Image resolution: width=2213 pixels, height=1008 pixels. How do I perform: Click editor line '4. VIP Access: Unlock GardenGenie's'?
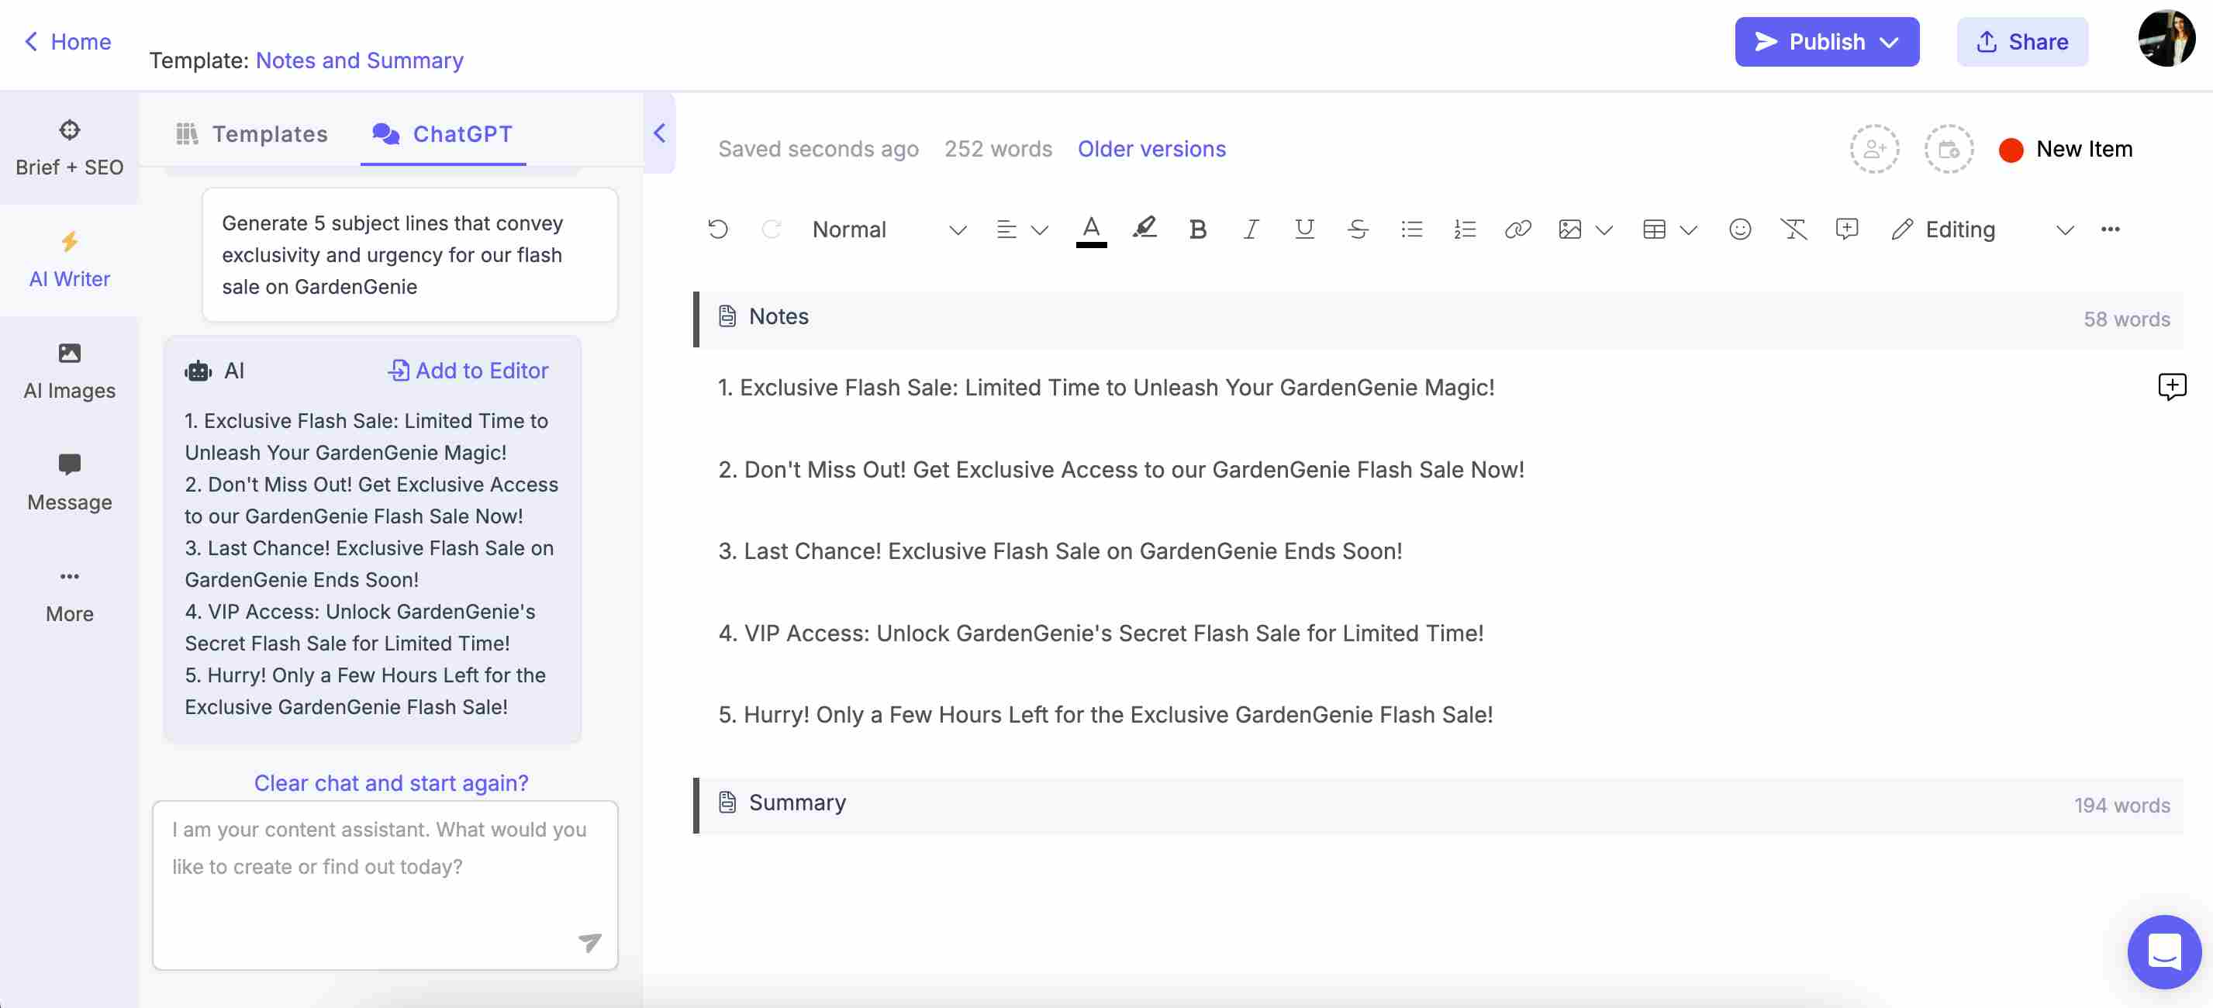(x=1100, y=633)
